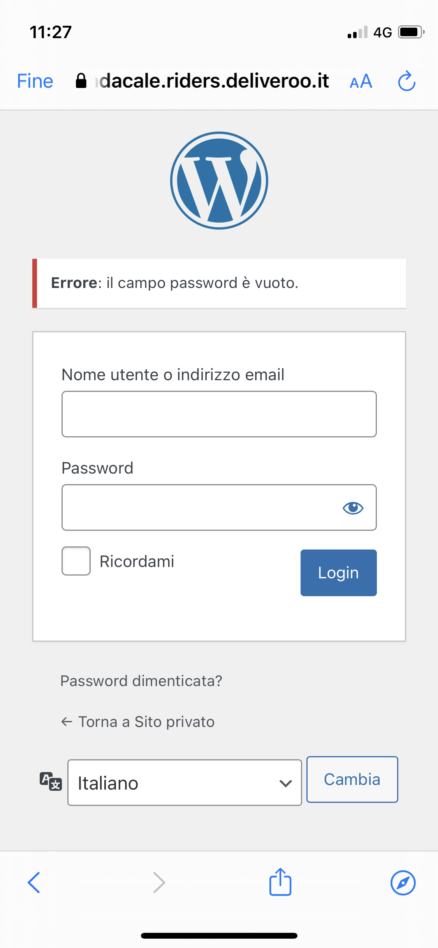Open the Italiano language dropdown
438x948 pixels.
coord(185,783)
